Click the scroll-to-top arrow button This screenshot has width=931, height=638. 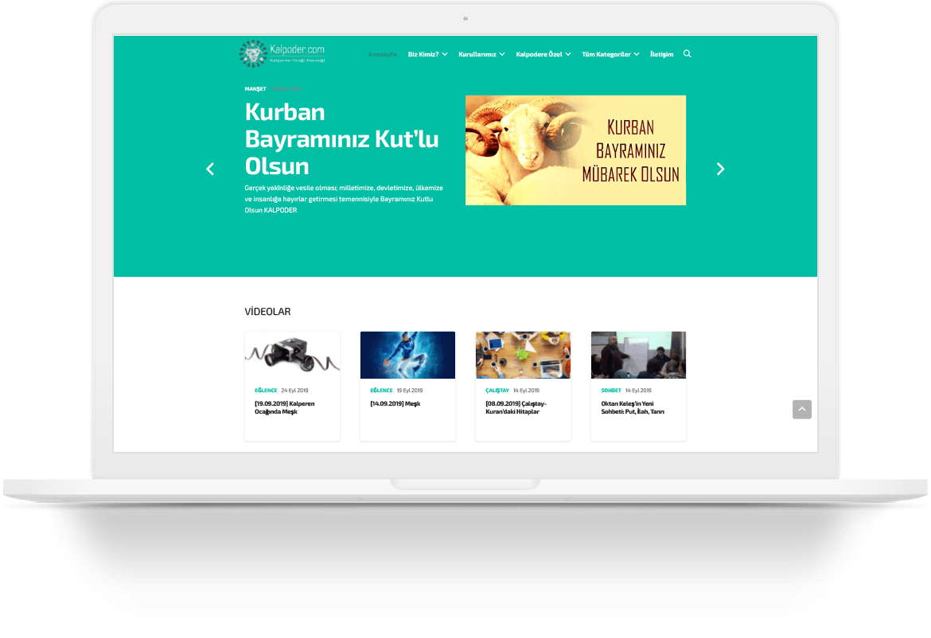click(801, 410)
